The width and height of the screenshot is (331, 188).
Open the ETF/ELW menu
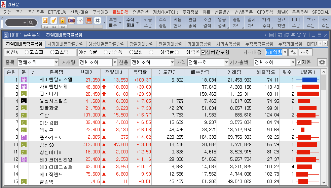click(x=57, y=12)
